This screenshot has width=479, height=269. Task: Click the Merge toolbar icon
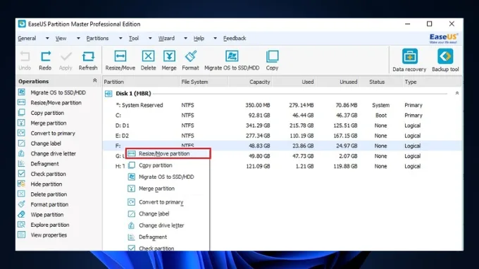click(x=169, y=56)
